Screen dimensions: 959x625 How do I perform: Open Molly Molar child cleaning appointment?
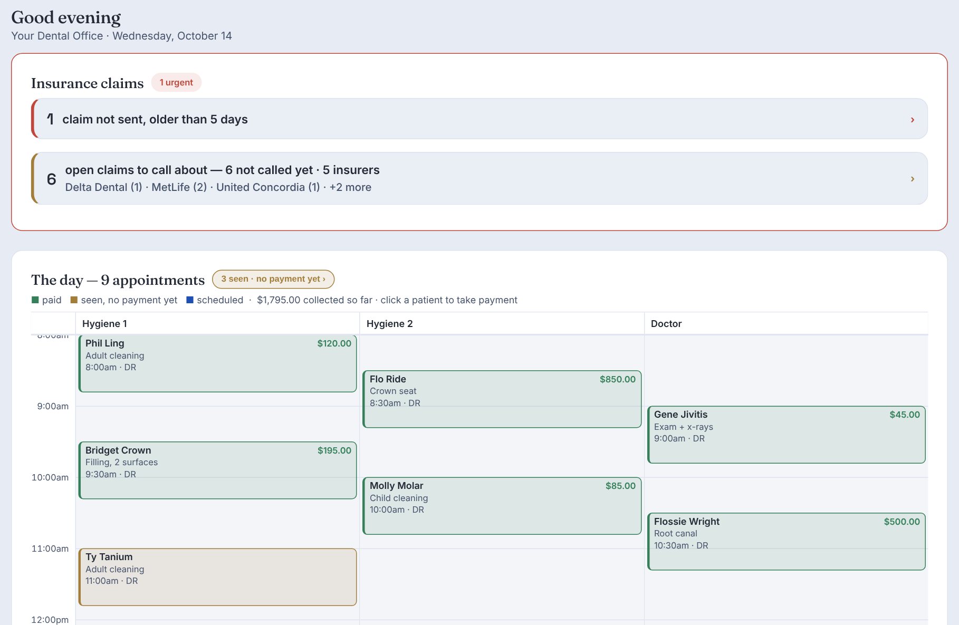pos(502,506)
